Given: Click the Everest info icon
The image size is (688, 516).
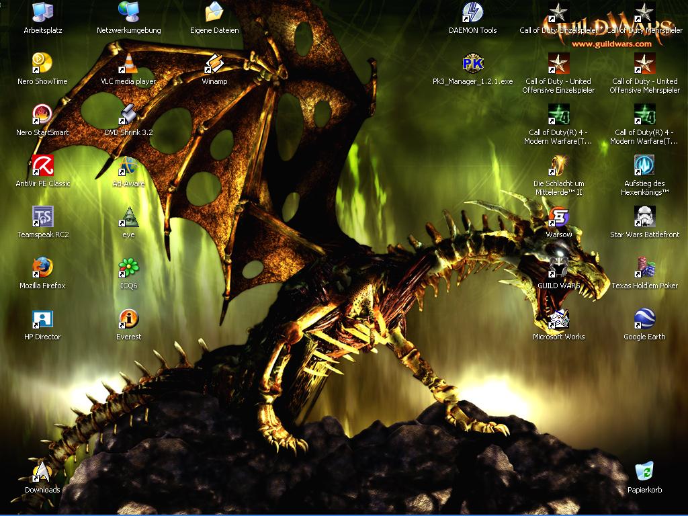Looking at the screenshot, I should pyautogui.click(x=128, y=319).
